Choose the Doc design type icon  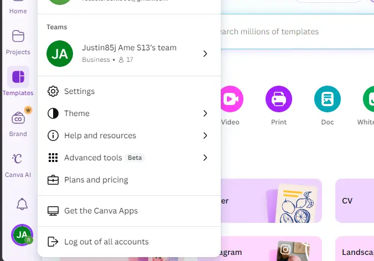328,99
